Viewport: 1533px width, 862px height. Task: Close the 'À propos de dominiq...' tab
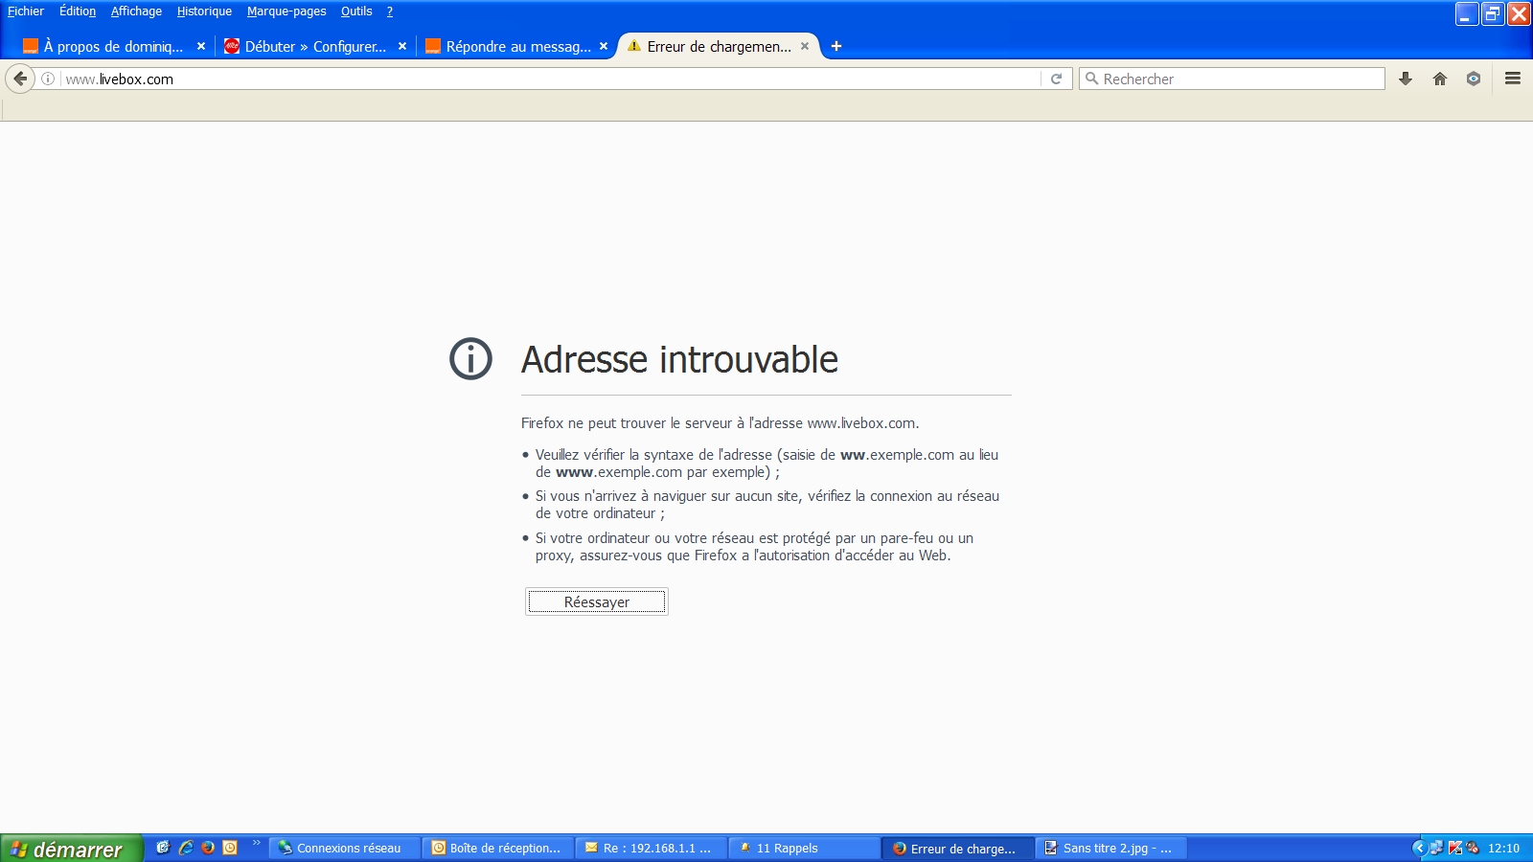coord(201,46)
